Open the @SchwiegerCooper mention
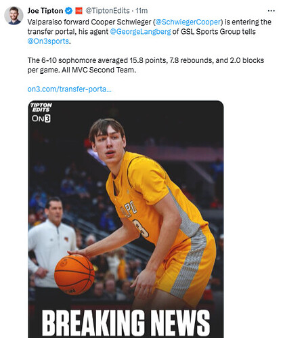Viewport: 283px width, 338px height. (188, 22)
